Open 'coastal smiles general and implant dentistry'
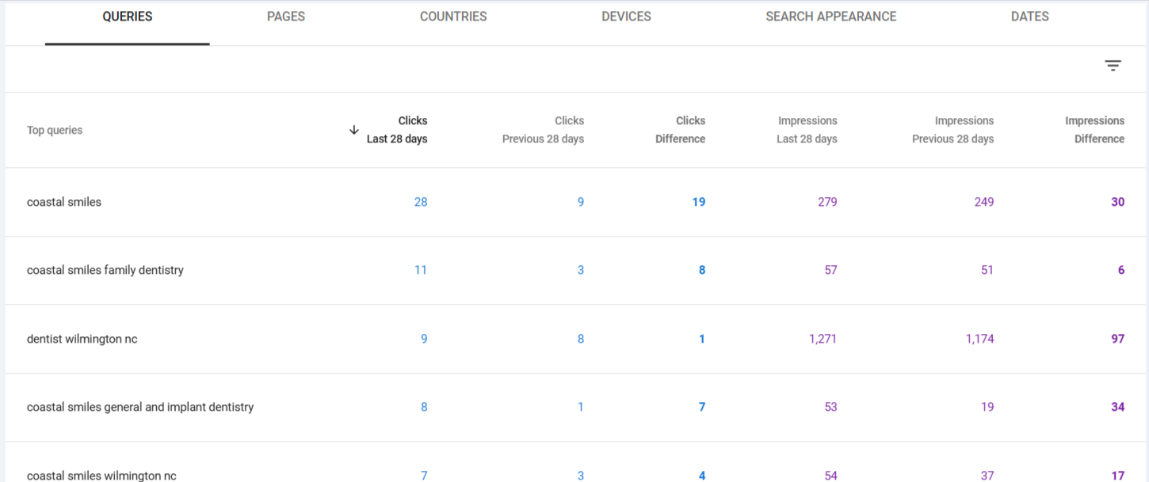Viewport: 1149px width, 482px height. tap(140, 407)
